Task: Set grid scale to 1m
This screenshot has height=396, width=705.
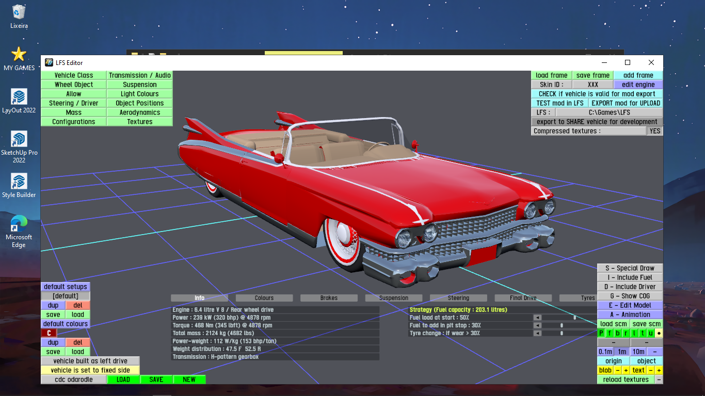Action: (622, 352)
